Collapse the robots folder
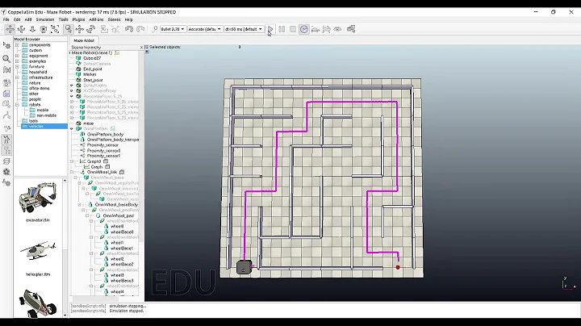The width and height of the screenshot is (581, 326). coord(17,105)
